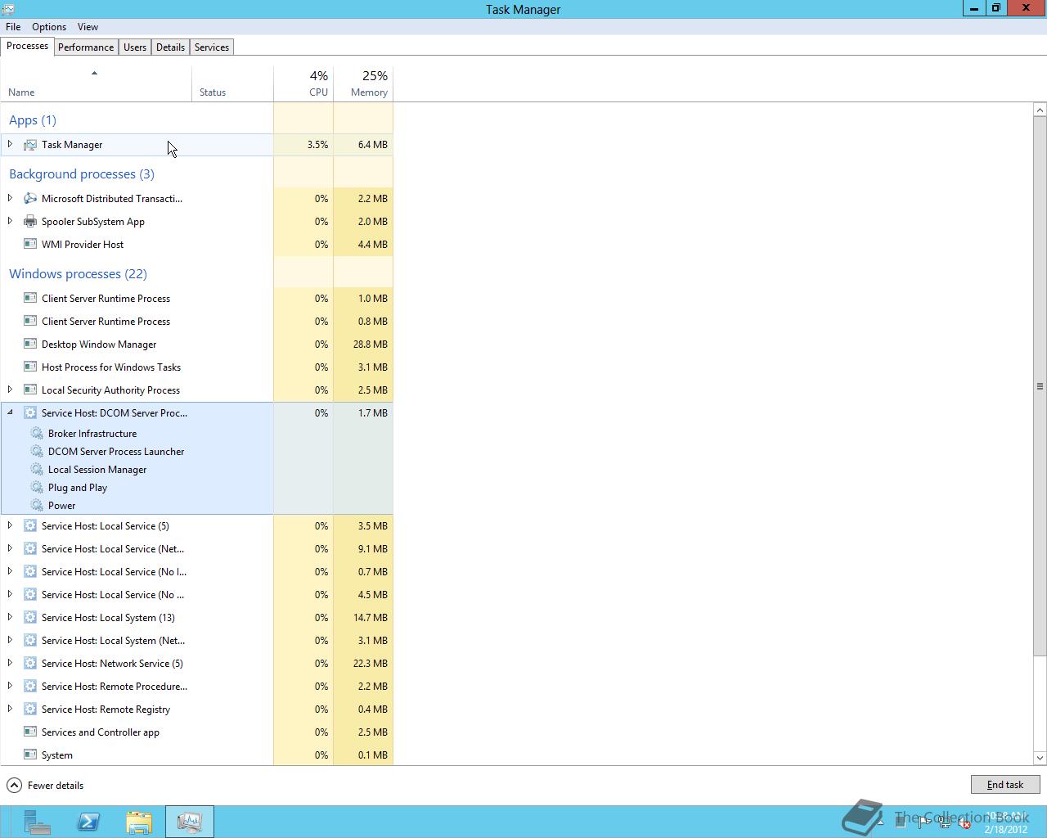Sort by the Status column header
Viewport: 1047px width, 838px height.
[x=233, y=84]
